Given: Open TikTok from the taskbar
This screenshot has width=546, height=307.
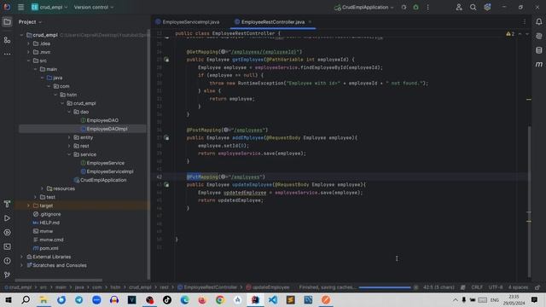Looking at the screenshot, I should point(167,299).
